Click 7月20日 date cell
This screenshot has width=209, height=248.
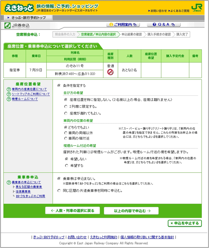click(36, 70)
